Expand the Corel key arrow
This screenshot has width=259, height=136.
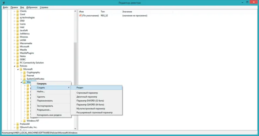tap(15, 14)
